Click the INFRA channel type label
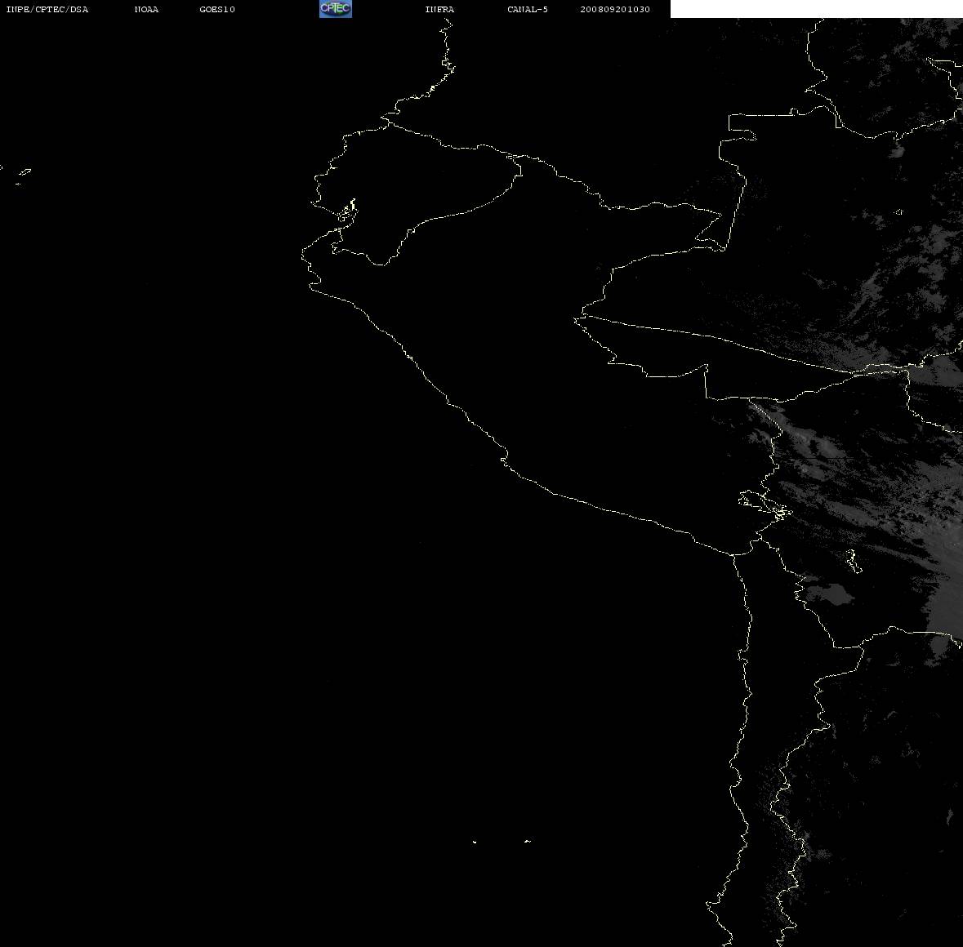This screenshot has height=947, width=963. [439, 9]
